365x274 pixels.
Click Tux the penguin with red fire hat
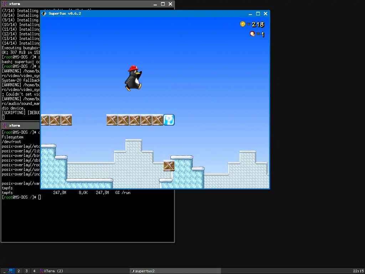point(133,78)
